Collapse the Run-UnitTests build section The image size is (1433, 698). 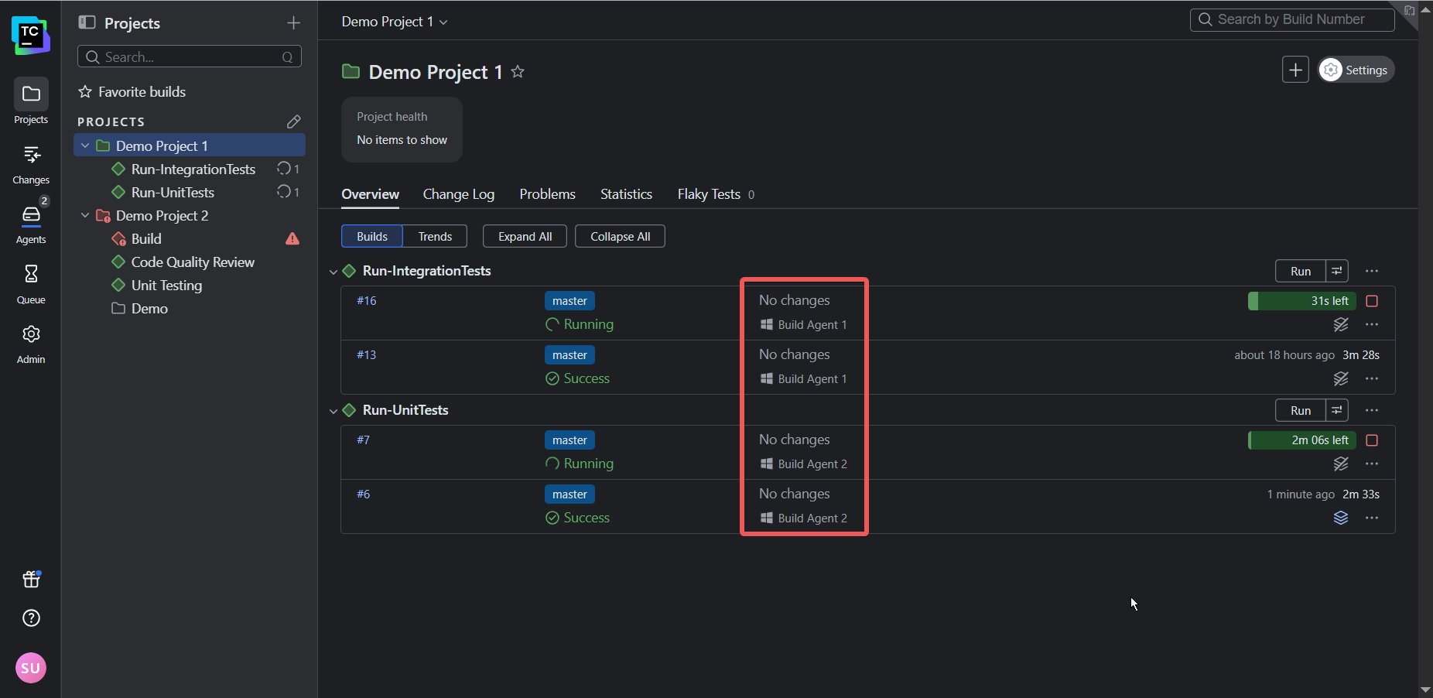click(x=333, y=411)
